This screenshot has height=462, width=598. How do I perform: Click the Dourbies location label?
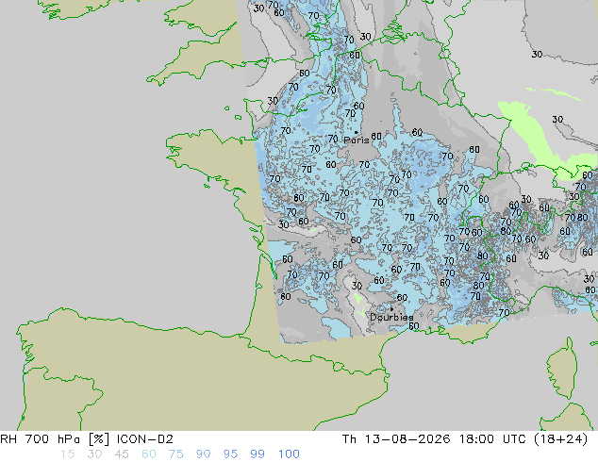tap(391, 317)
